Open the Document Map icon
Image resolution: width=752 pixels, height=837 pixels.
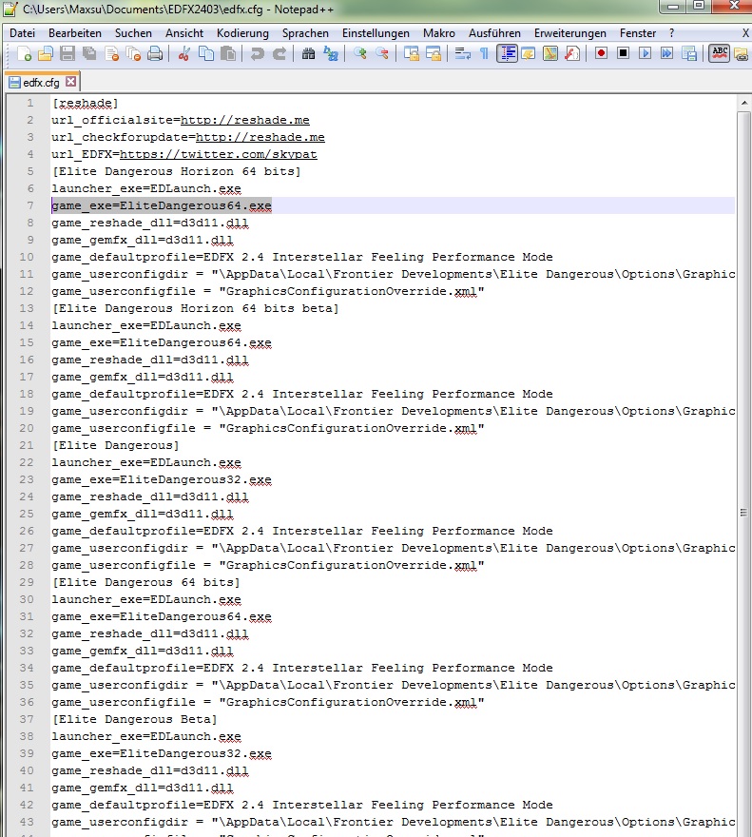click(550, 53)
